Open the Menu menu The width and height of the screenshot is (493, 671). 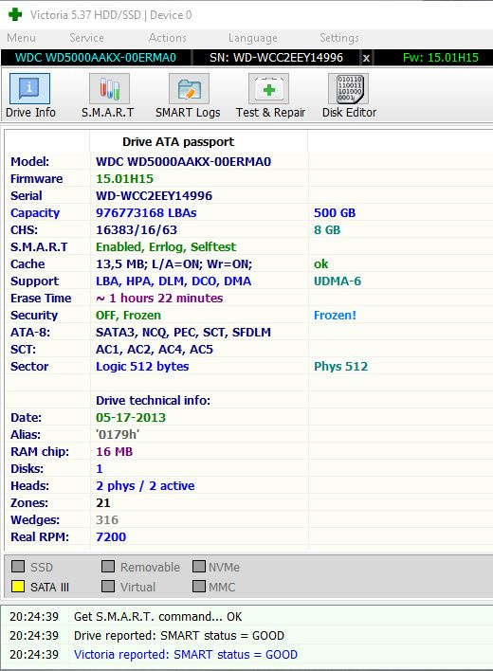(22, 38)
